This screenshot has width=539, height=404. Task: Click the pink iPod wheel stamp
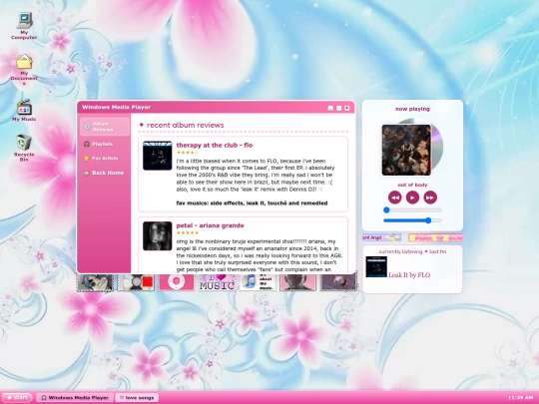click(177, 282)
